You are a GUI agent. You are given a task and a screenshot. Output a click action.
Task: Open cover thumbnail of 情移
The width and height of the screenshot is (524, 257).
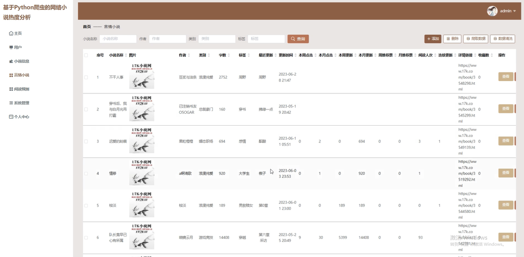(x=142, y=172)
